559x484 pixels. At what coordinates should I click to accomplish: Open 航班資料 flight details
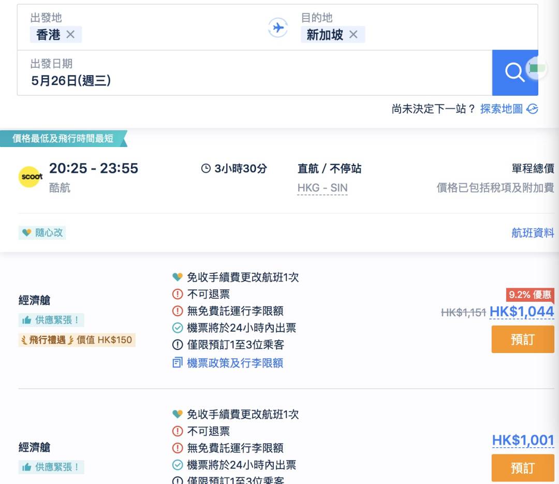(533, 233)
